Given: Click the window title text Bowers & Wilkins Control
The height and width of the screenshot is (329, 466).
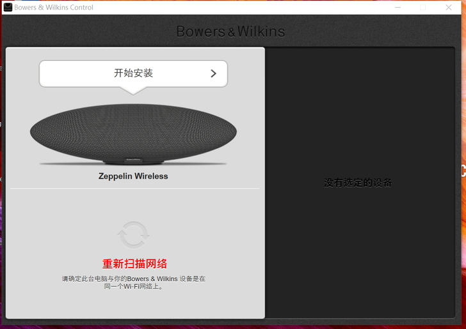Looking at the screenshot, I should [x=54, y=8].
